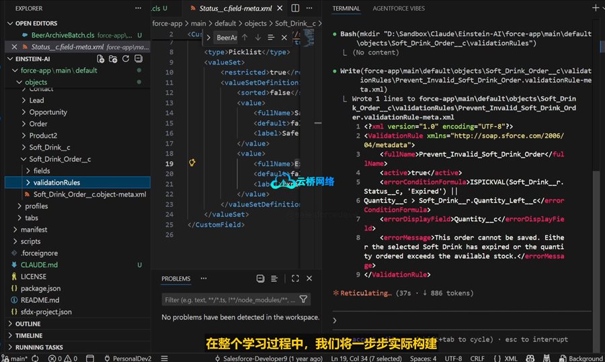Collapse all folders in explorer
This screenshot has width=605, height=362.
137,58
